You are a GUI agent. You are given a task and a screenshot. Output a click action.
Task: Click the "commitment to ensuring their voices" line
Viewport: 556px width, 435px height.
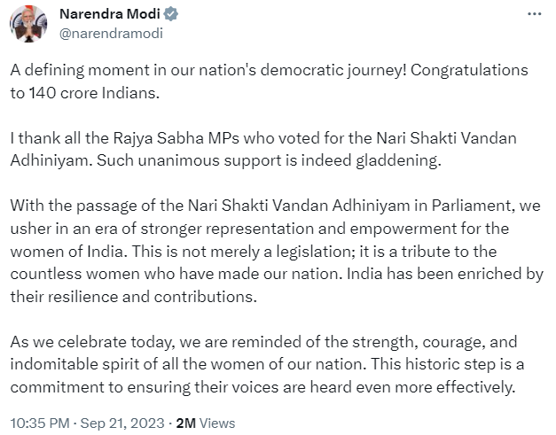point(262,387)
